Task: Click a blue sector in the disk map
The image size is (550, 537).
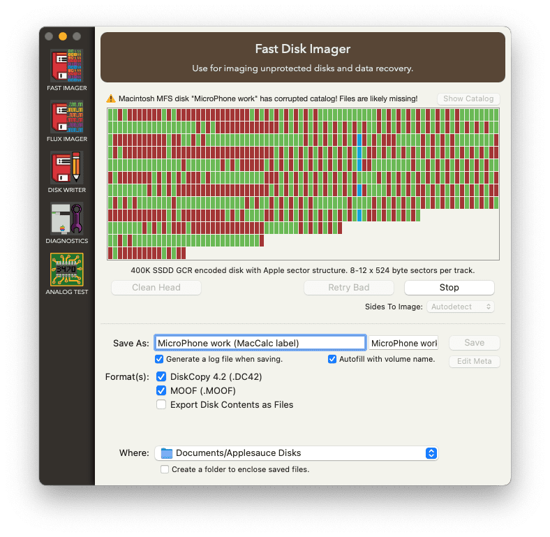Action: coord(359,140)
